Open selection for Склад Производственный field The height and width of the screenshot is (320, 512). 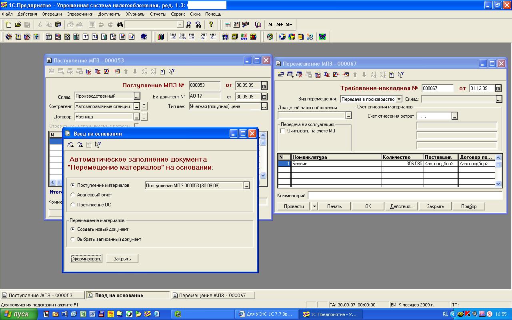137,96
